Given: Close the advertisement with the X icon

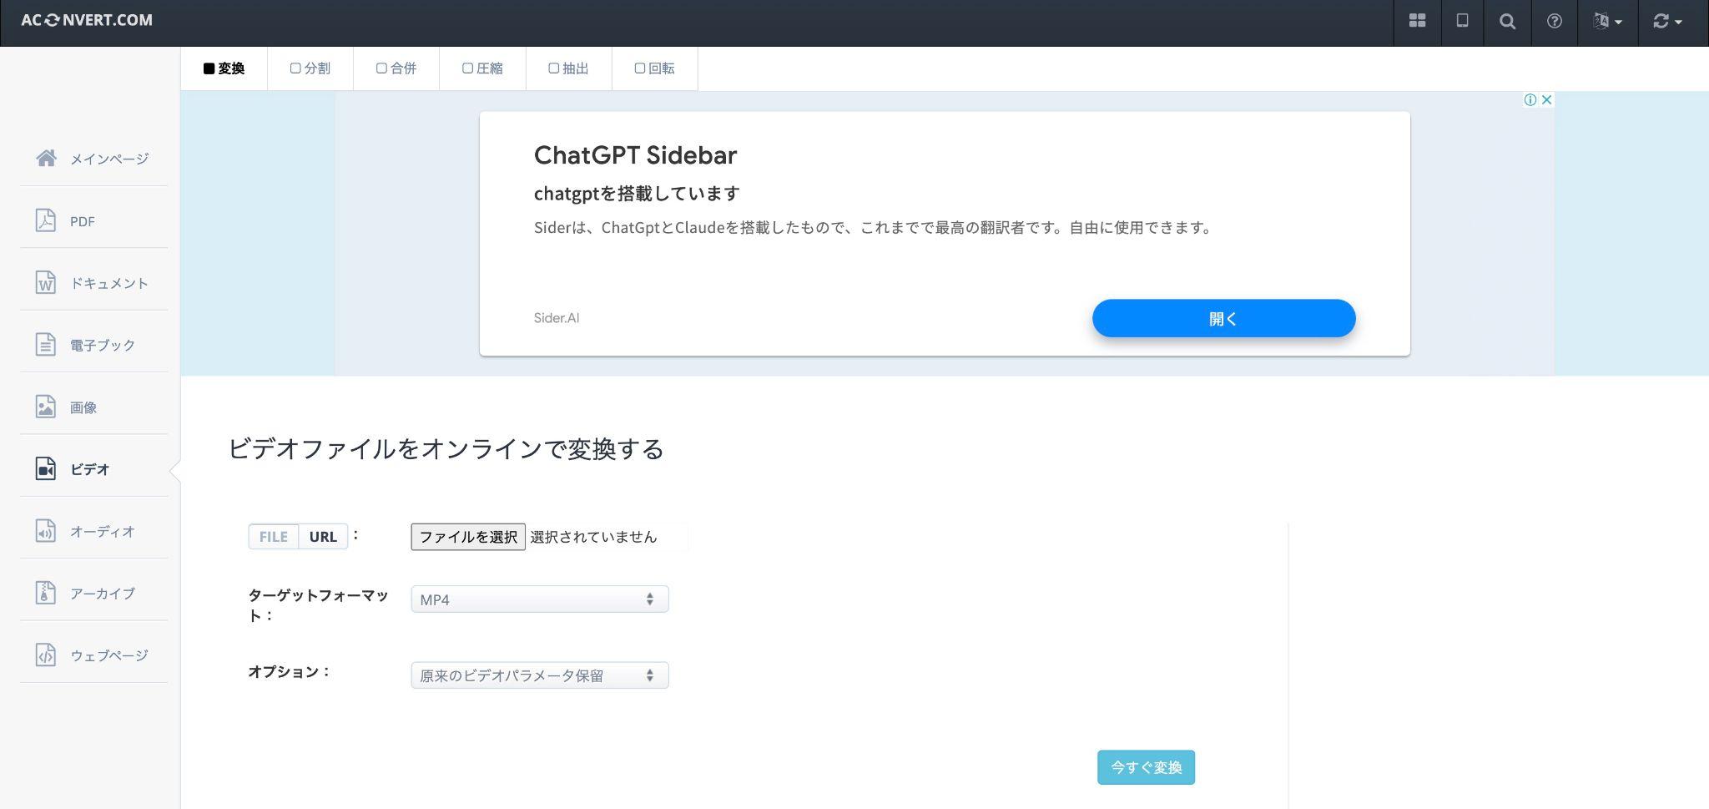Looking at the screenshot, I should pos(1546,99).
